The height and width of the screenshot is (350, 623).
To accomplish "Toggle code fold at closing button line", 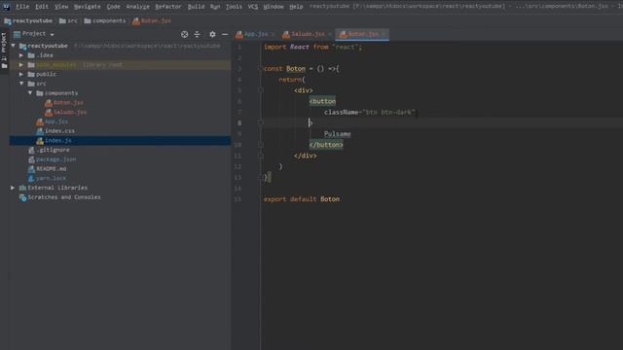I will tap(260, 145).
